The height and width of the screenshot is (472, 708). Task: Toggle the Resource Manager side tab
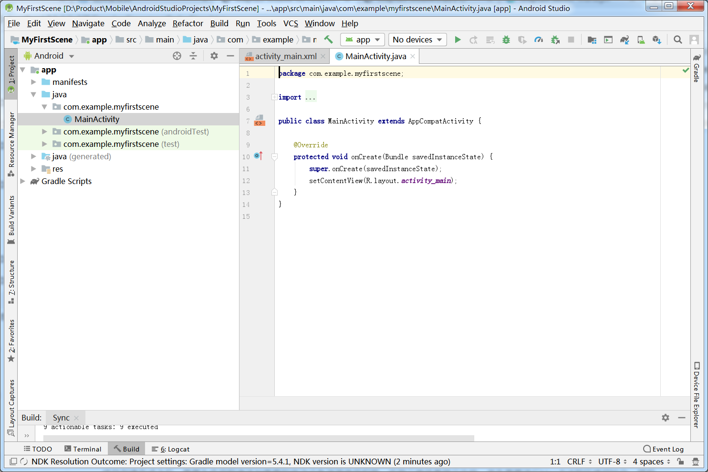11,144
